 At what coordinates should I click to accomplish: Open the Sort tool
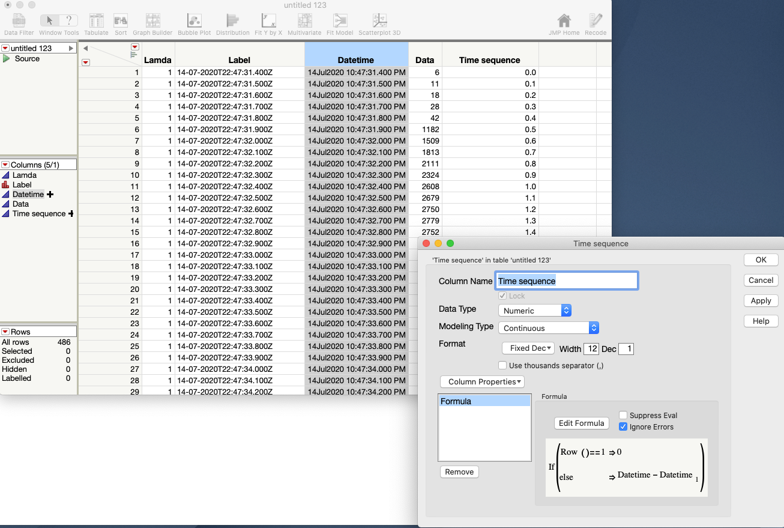(x=121, y=21)
